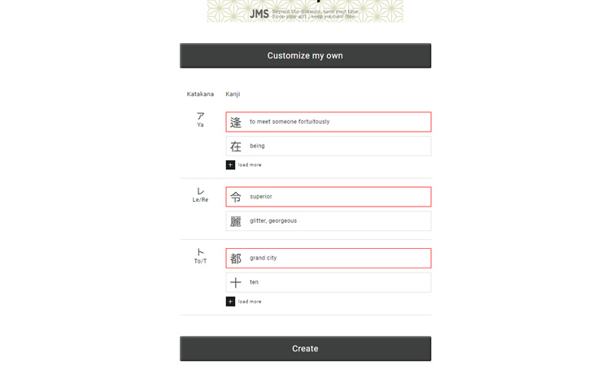Select the 'to meet someone fortuitously' option
610x366 pixels.
tap(329, 122)
